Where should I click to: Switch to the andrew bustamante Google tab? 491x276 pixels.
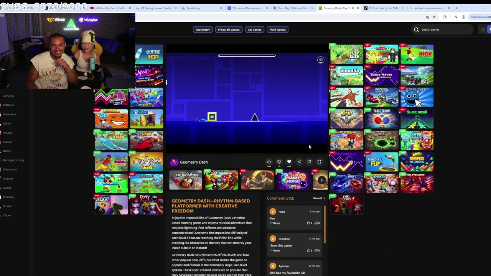(429, 8)
